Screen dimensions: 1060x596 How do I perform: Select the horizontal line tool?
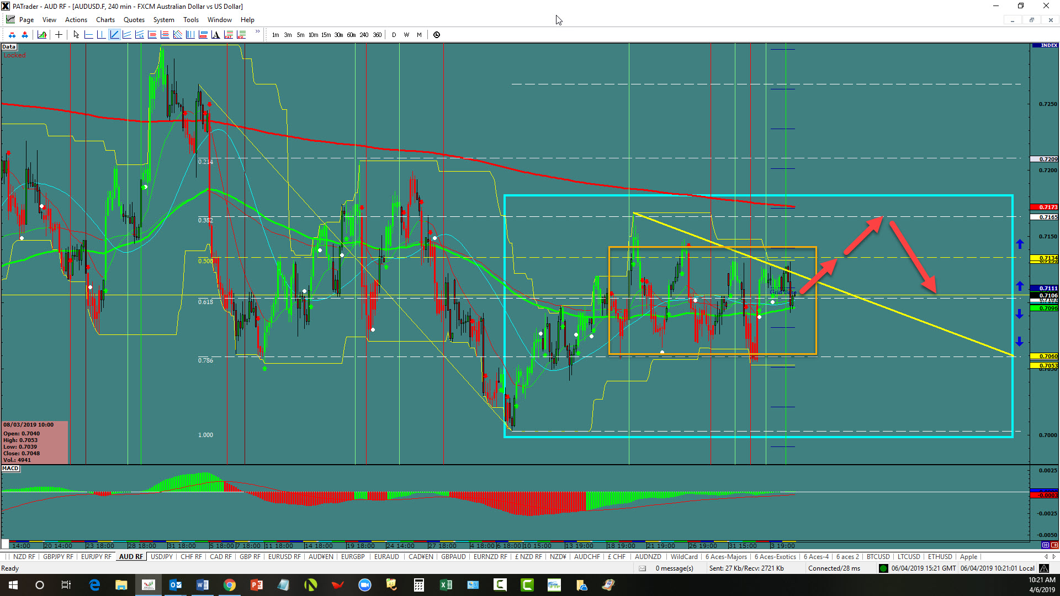(88, 35)
